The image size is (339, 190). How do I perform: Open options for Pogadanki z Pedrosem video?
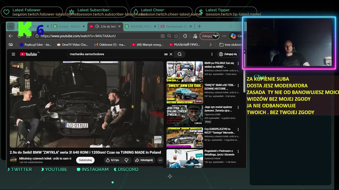click(x=238, y=151)
